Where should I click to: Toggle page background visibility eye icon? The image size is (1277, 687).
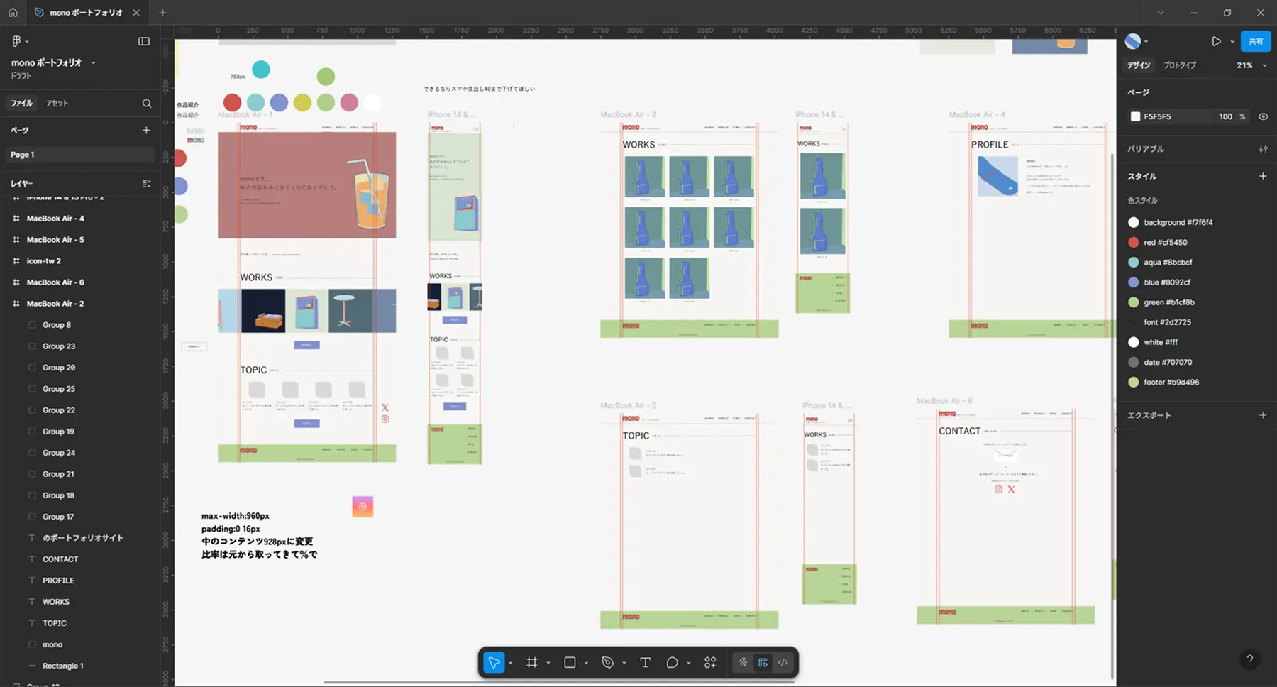1263,116
